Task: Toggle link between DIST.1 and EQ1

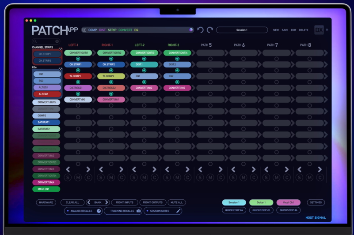Action: point(144,71)
